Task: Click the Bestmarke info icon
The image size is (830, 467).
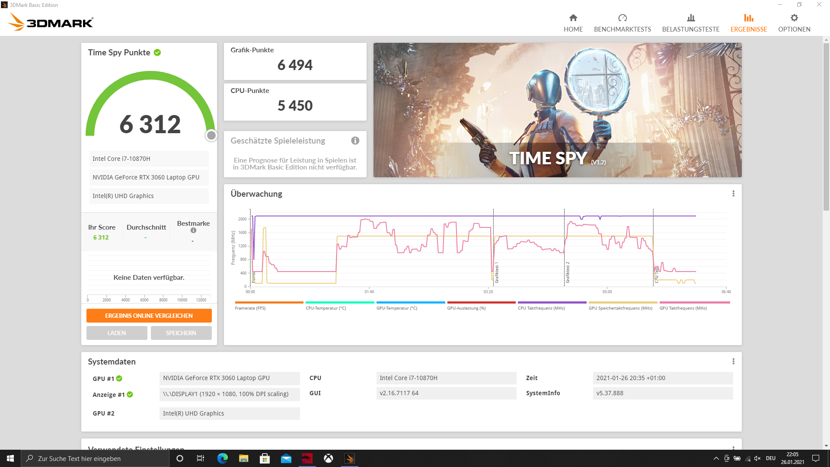Action: pyautogui.click(x=193, y=230)
